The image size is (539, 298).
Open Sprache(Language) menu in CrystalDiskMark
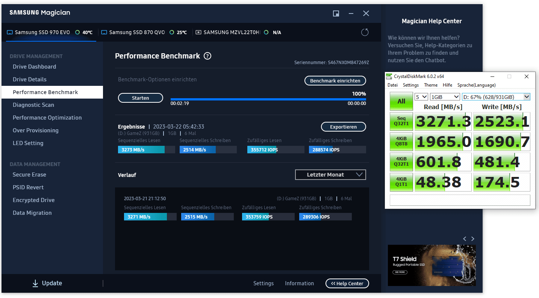(476, 85)
